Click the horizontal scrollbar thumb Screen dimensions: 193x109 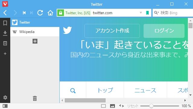85,100
